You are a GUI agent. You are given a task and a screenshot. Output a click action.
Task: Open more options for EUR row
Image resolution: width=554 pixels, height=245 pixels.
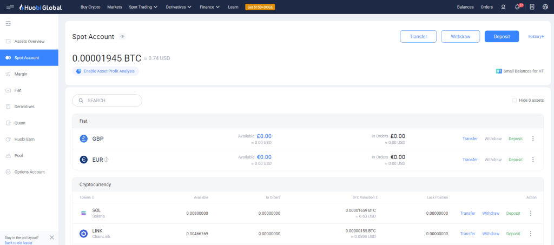click(x=533, y=160)
